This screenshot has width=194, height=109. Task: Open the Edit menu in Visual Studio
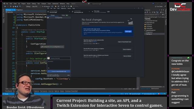click(x=11, y=4)
